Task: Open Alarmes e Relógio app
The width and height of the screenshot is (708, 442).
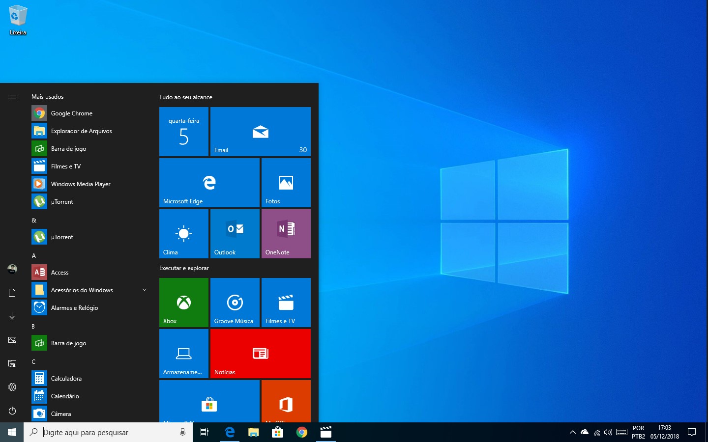Action: (90, 308)
